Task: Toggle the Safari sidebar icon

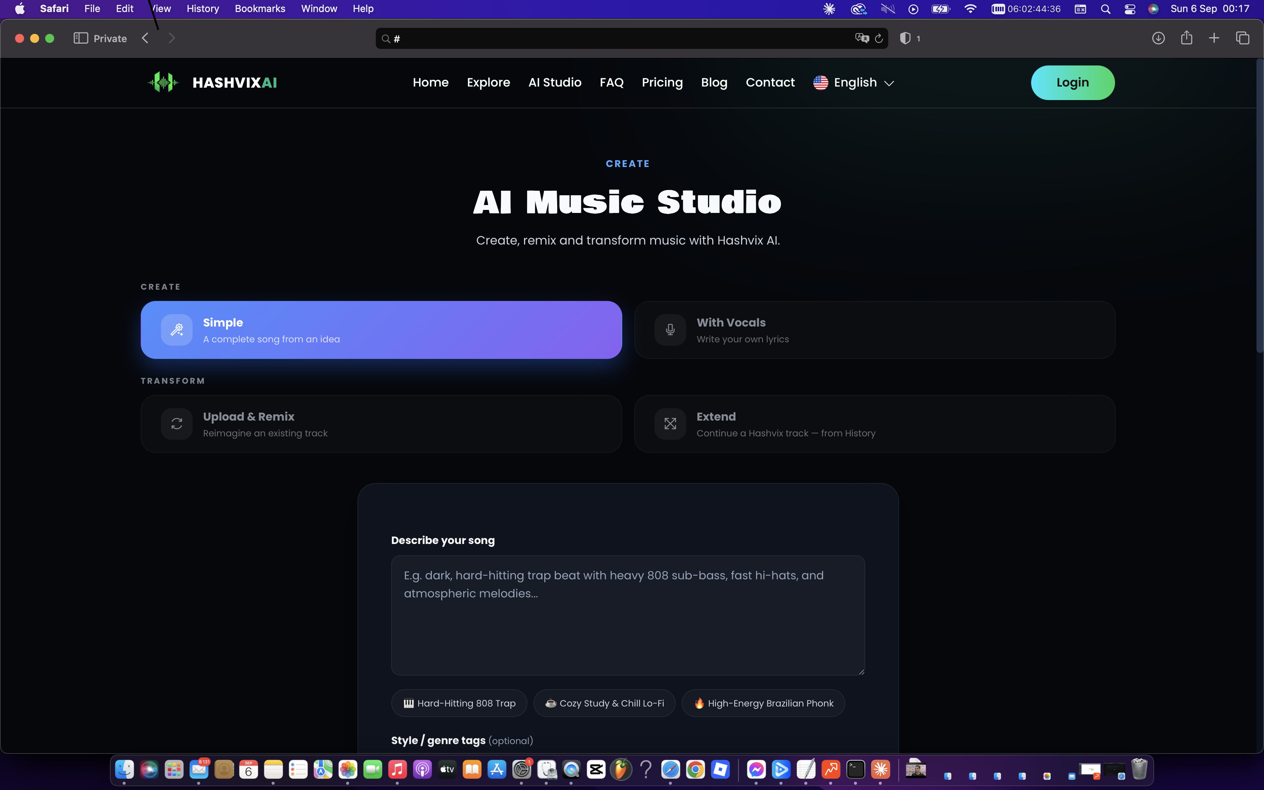Action: point(81,38)
